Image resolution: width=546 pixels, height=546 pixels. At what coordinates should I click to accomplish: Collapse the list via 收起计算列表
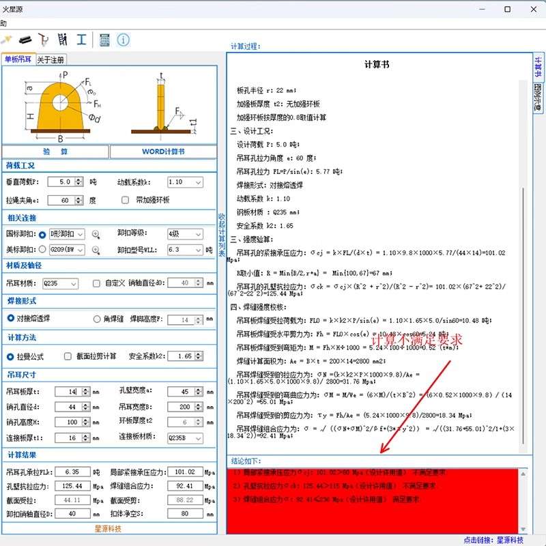(x=221, y=235)
